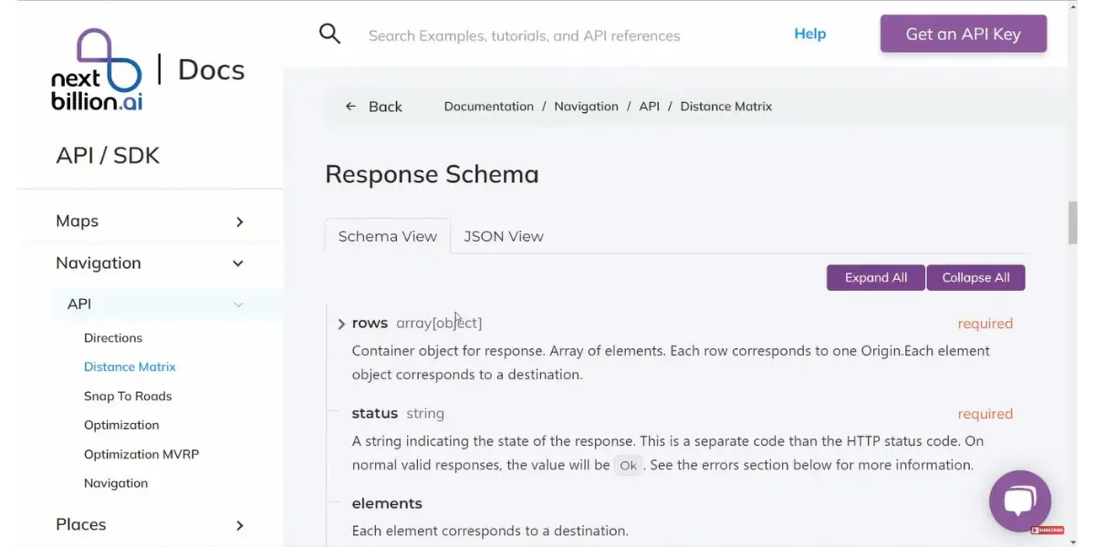Click the back arrow icon
Viewport: 1095px width, 547px height.
pyautogui.click(x=350, y=107)
